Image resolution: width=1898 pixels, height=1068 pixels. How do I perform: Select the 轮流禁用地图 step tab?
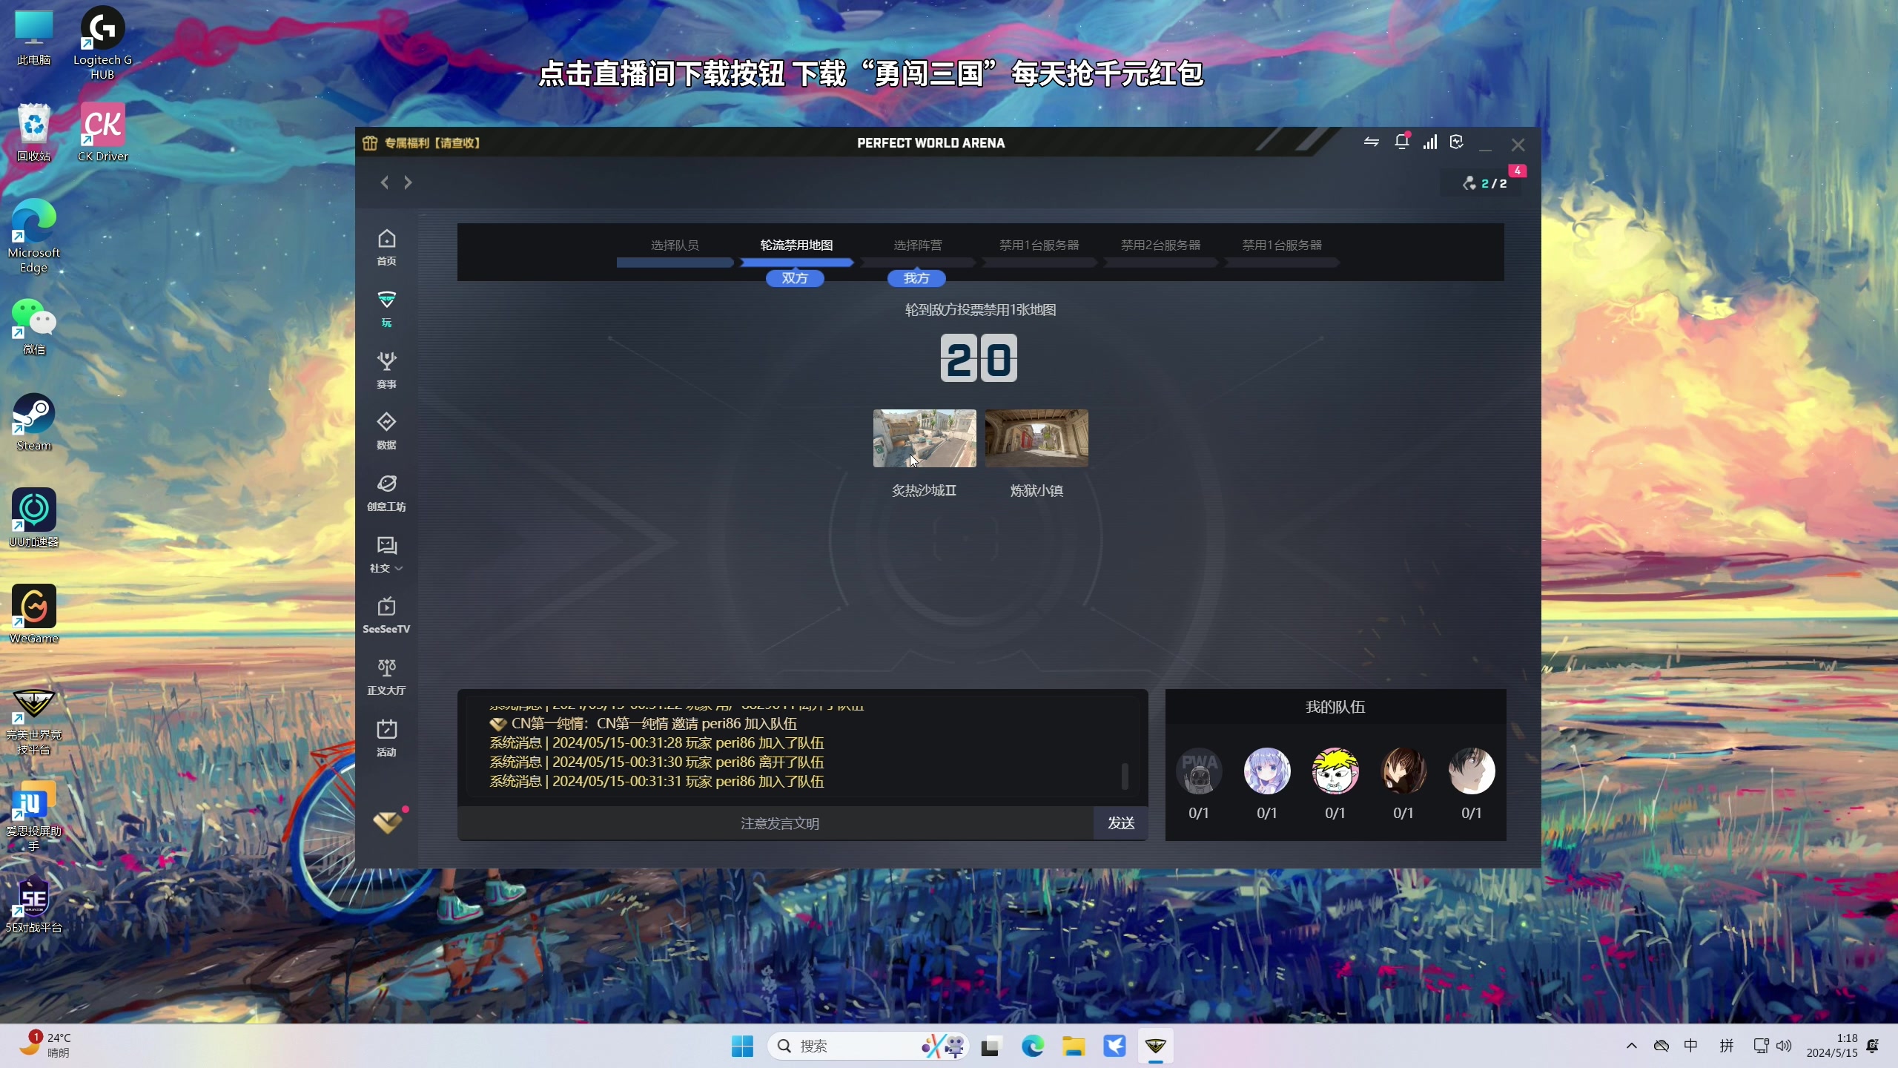[x=796, y=252]
